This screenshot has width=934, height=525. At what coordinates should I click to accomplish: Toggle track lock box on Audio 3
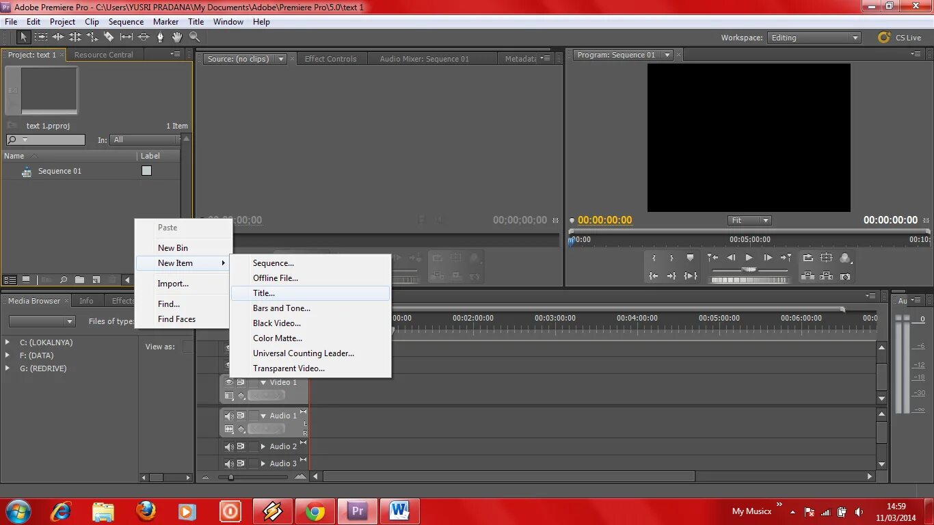(x=254, y=463)
